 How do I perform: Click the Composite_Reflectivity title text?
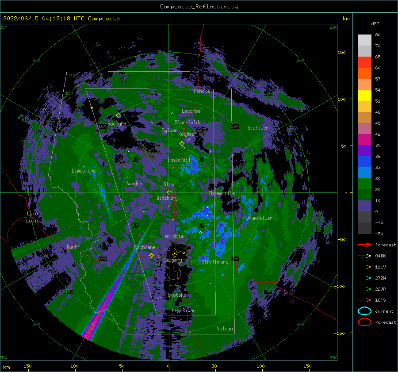pyautogui.click(x=199, y=7)
